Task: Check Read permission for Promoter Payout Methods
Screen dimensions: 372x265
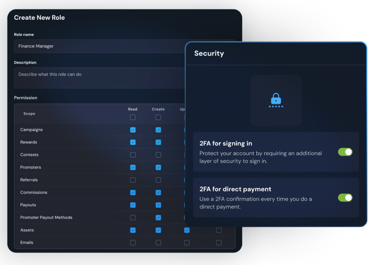Action: coord(133,217)
